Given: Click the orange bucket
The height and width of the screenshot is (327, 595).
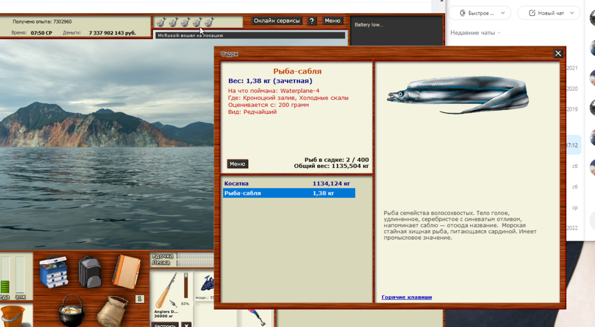Looking at the screenshot, I should pyautogui.click(x=12, y=316).
